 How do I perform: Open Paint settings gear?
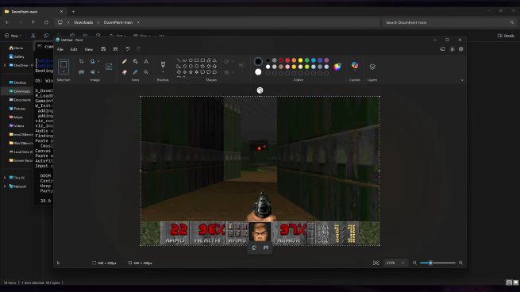(x=460, y=49)
